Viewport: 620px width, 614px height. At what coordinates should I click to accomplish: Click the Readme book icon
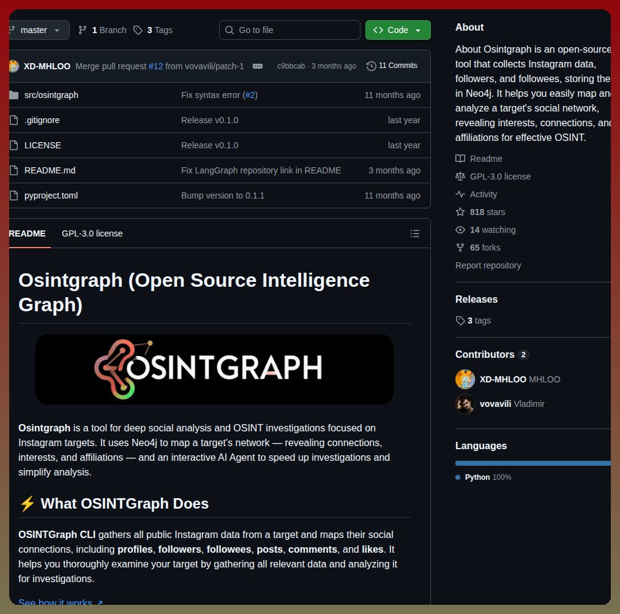(460, 159)
